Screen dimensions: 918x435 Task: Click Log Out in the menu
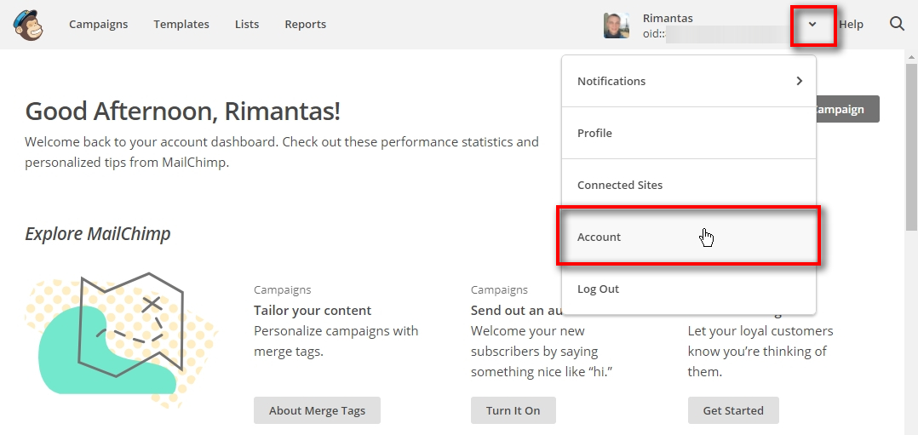[598, 289]
